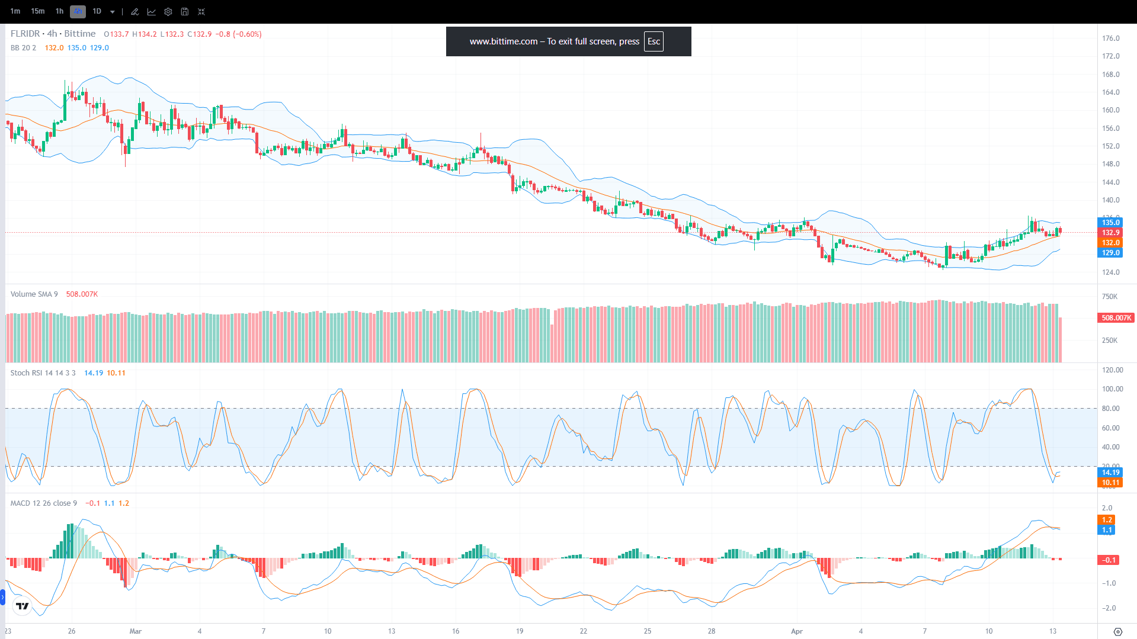Viewport: 1137px width, 639px height.
Task: Open the timeframe dropdown arrow
Action: 113,11
